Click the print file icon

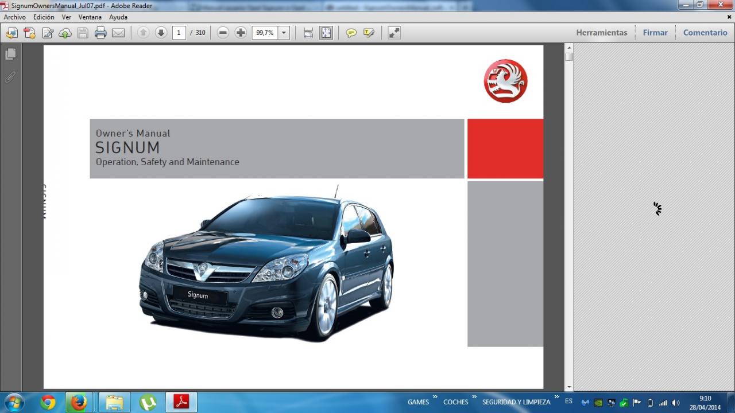[100, 33]
